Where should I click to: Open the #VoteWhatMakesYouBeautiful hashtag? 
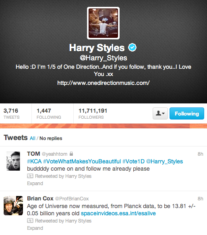[82, 161]
